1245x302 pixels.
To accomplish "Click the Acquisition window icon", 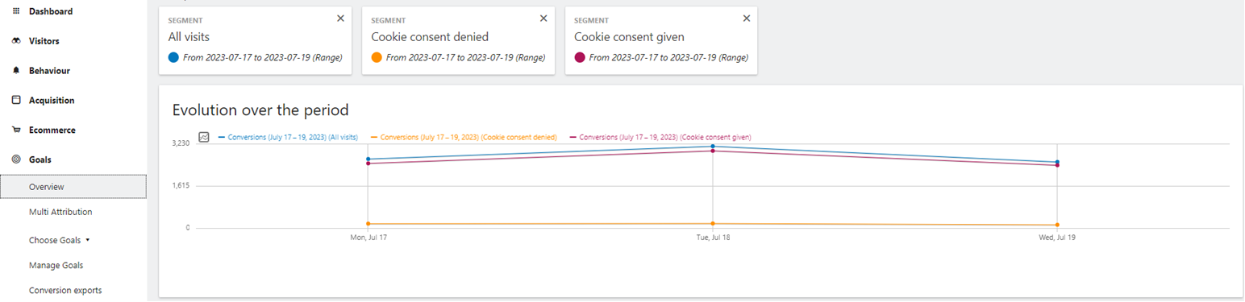I will [x=16, y=101].
